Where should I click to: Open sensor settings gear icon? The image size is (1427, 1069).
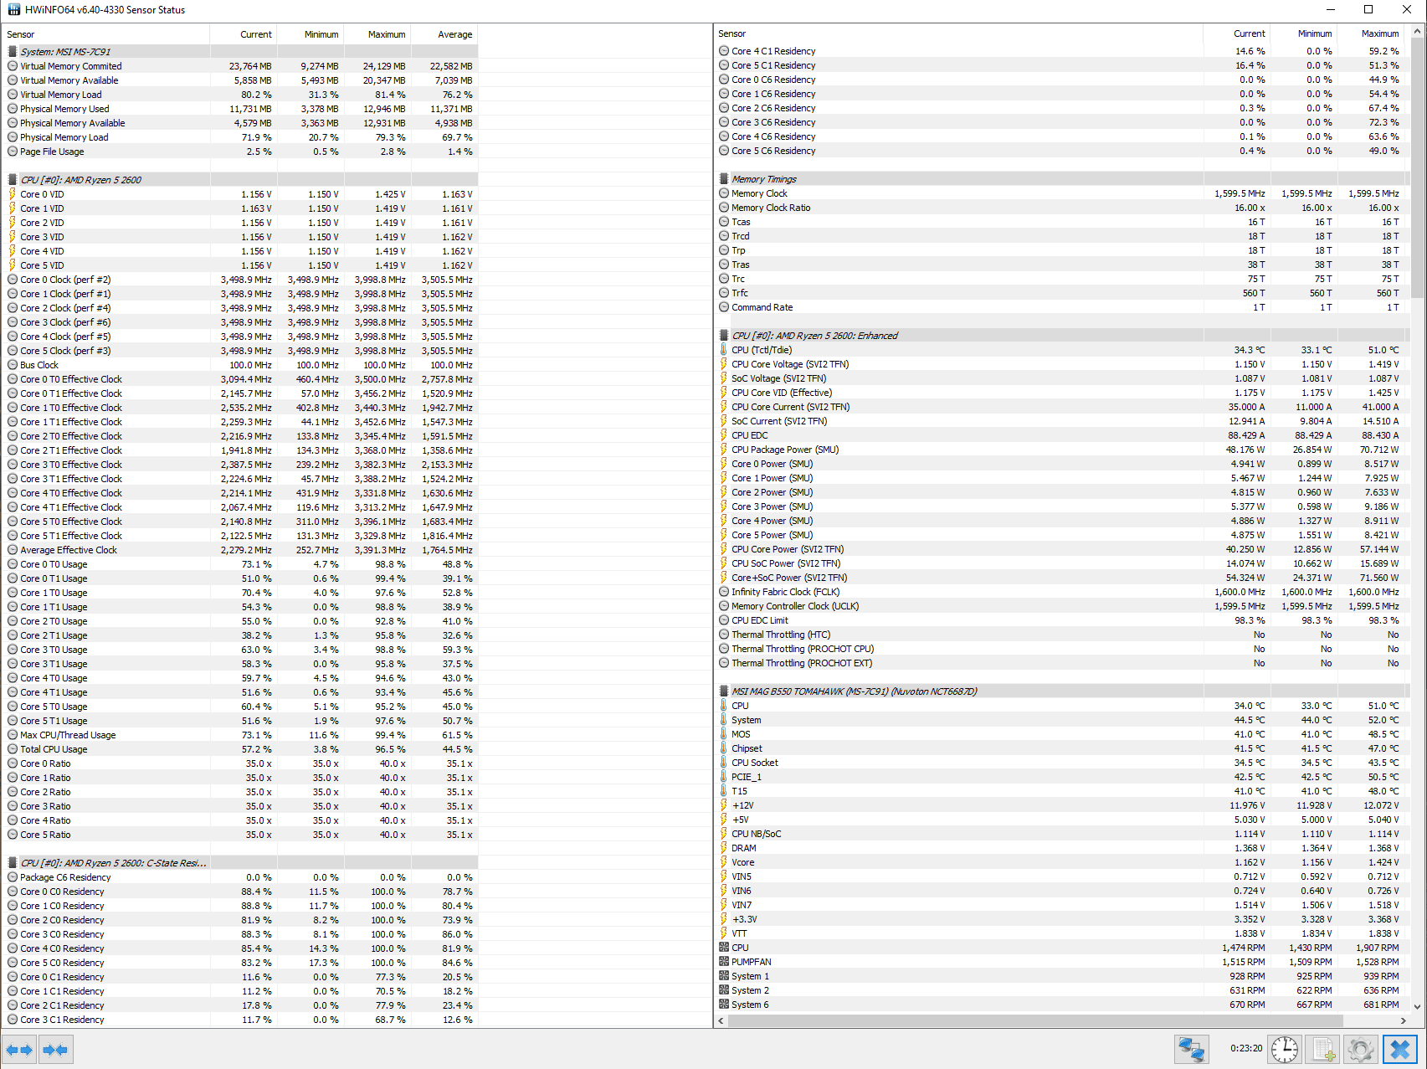1361,1049
